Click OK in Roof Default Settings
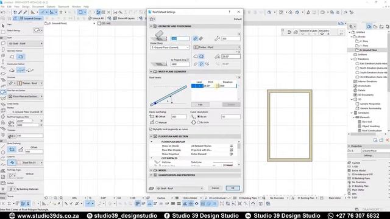The height and width of the screenshot is (219, 390). pyautogui.click(x=233, y=188)
